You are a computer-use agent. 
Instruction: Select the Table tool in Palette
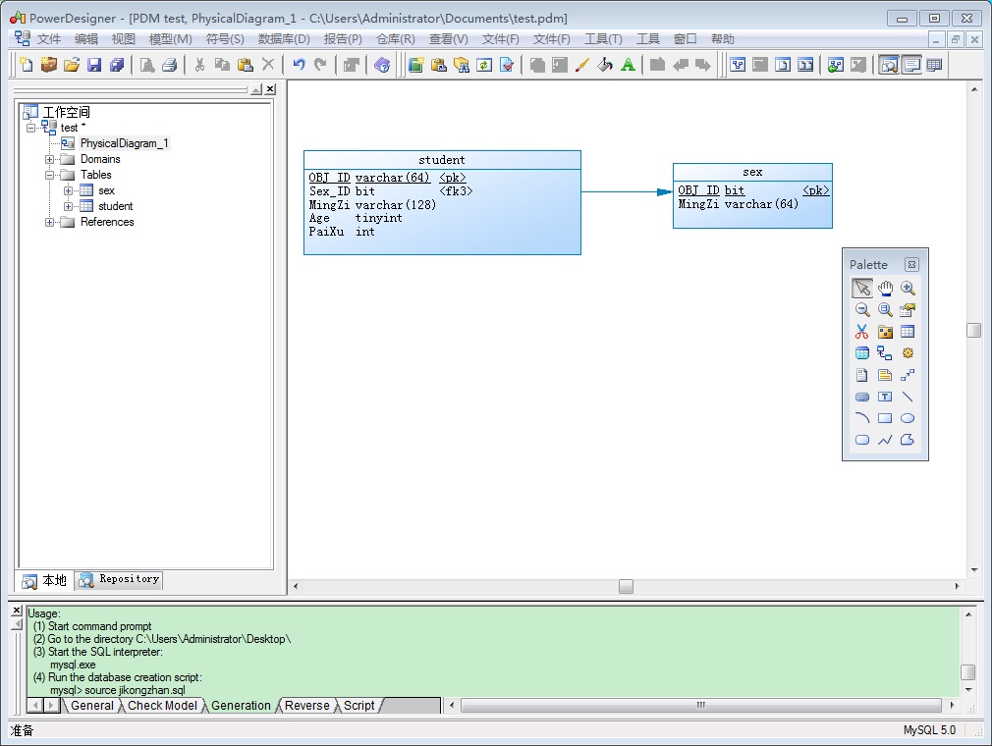click(x=908, y=331)
